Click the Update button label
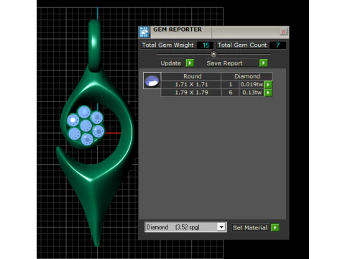The image size is (345, 259). (170, 63)
